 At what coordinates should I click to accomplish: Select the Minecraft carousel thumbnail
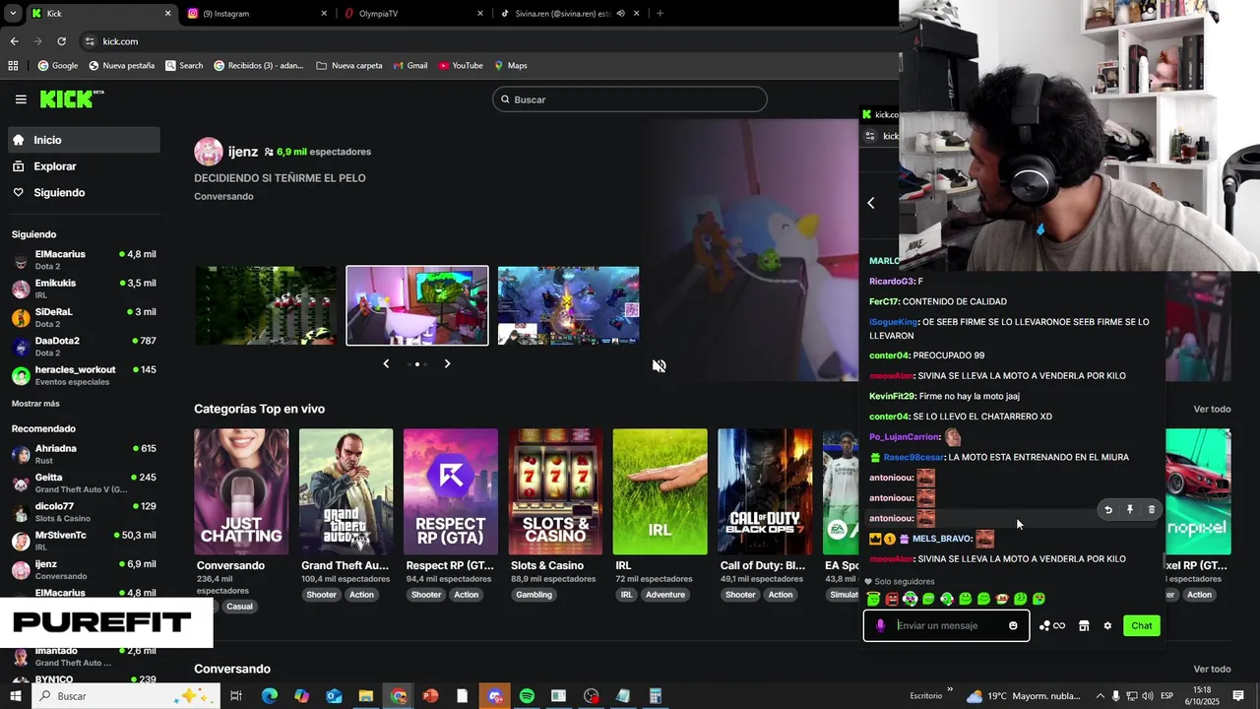click(266, 305)
